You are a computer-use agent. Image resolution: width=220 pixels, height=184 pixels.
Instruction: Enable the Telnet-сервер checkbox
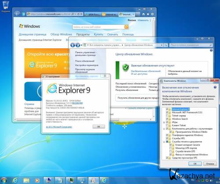pos(167,115)
